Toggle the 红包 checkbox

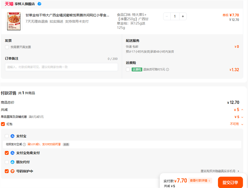pyautogui.click(x=3, y=124)
